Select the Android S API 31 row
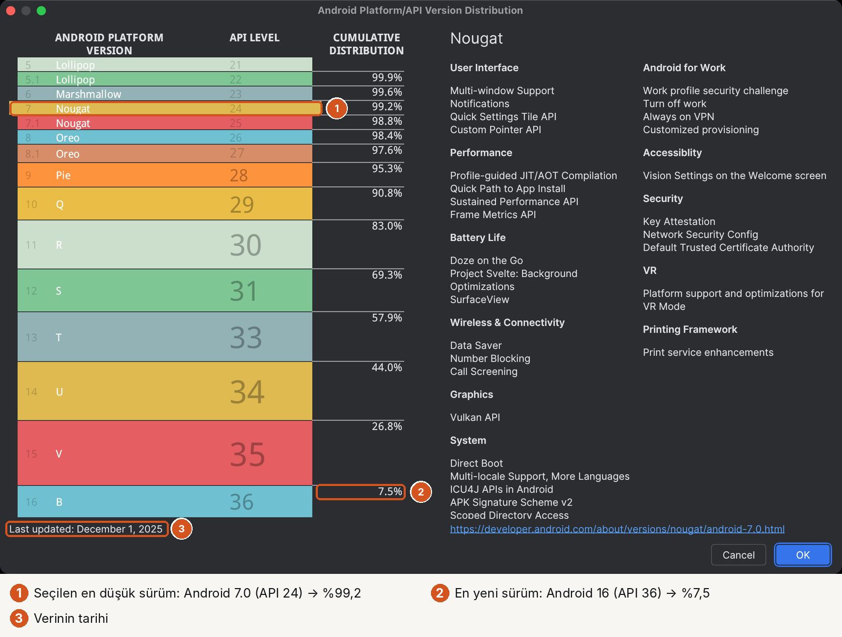The height and width of the screenshot is (637, 842). pos(165,291)
